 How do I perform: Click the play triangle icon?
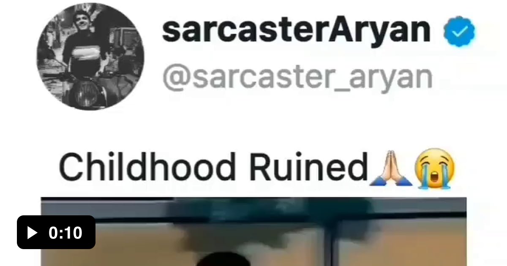click(32, 233)
